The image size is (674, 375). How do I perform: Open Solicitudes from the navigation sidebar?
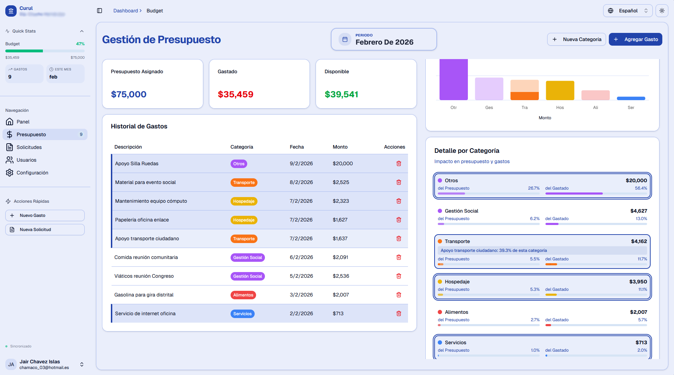[29, 147]
